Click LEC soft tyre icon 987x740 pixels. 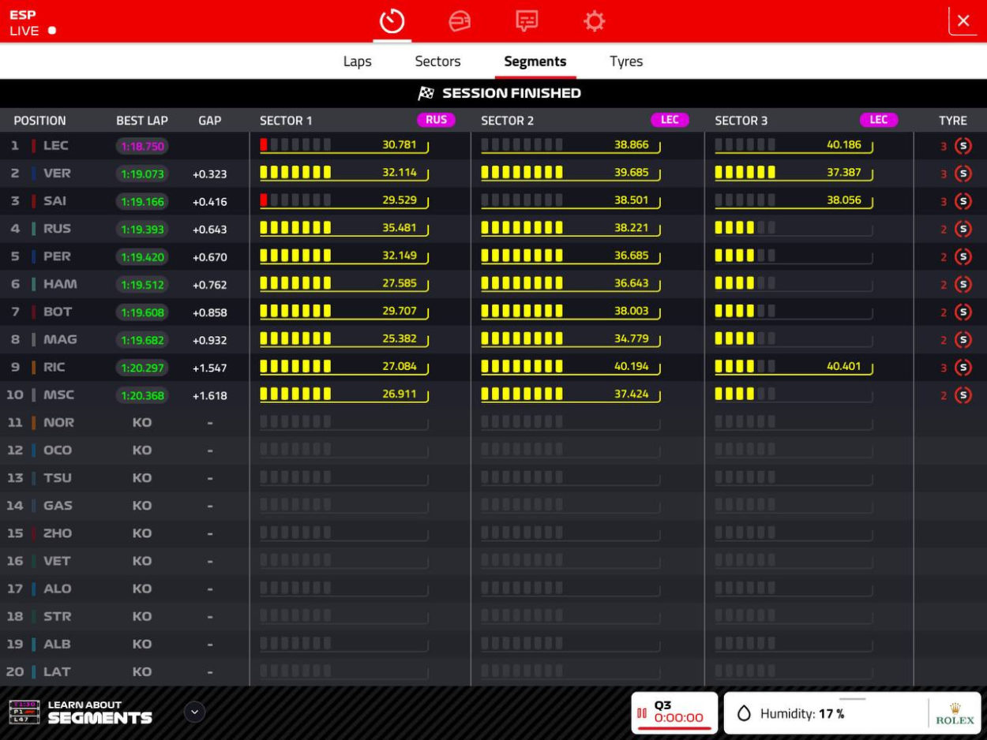tap(963, 146)
